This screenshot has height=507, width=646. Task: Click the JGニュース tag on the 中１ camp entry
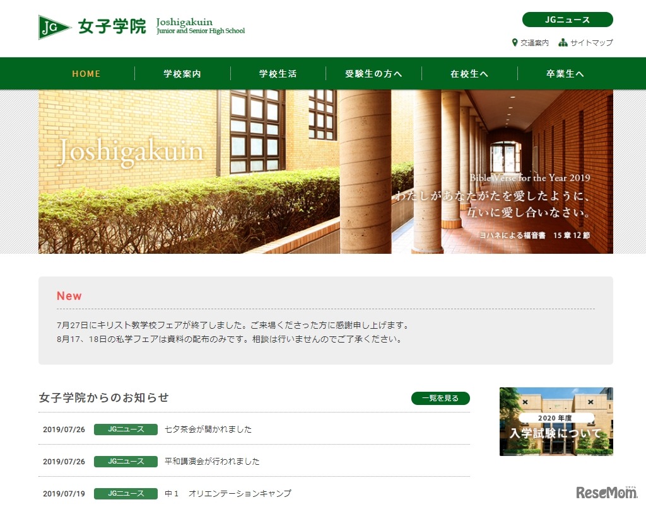click(x=126, y=494)
